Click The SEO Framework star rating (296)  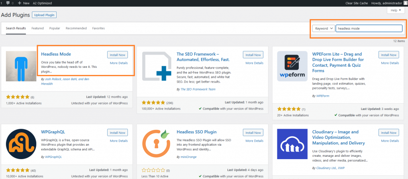coord(153,102)
